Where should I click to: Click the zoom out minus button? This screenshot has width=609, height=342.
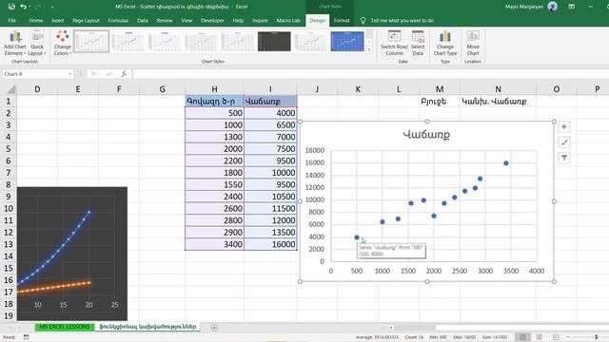point(569,337)
